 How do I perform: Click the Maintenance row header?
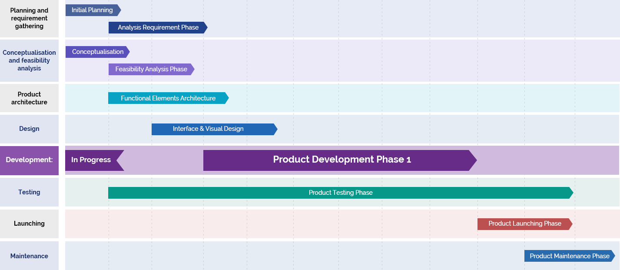coord(29,256)
